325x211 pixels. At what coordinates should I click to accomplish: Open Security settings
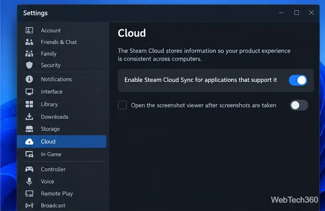[62, 65]
